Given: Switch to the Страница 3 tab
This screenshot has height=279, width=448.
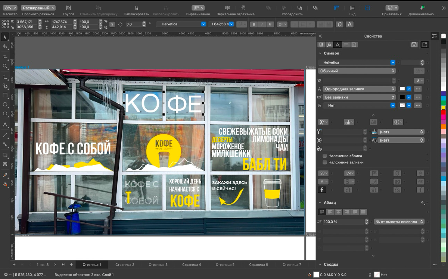Looking at the screenshot, I should [158, 264].
